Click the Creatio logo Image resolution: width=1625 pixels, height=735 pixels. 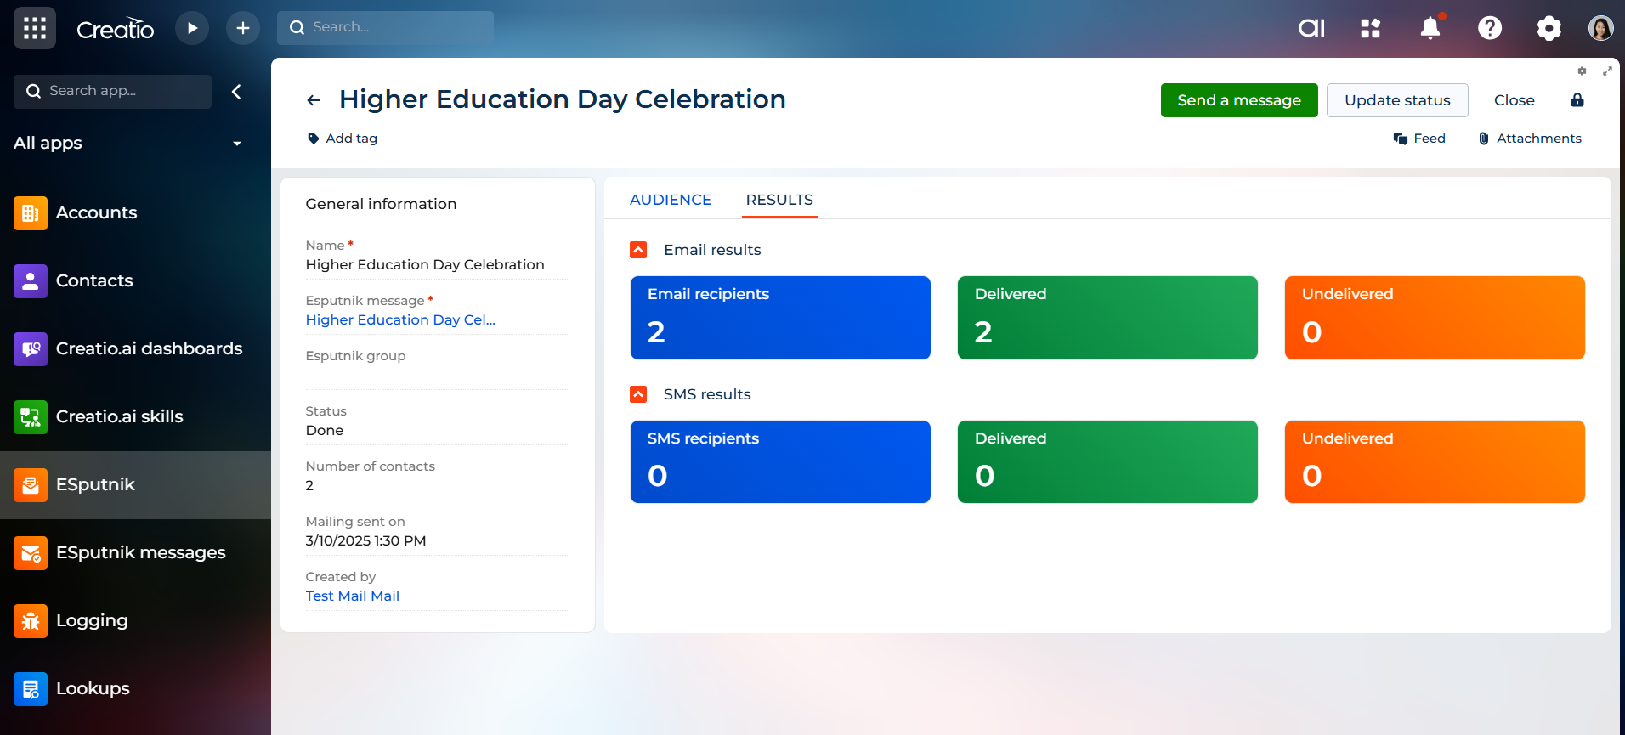[x=115, y=29]
